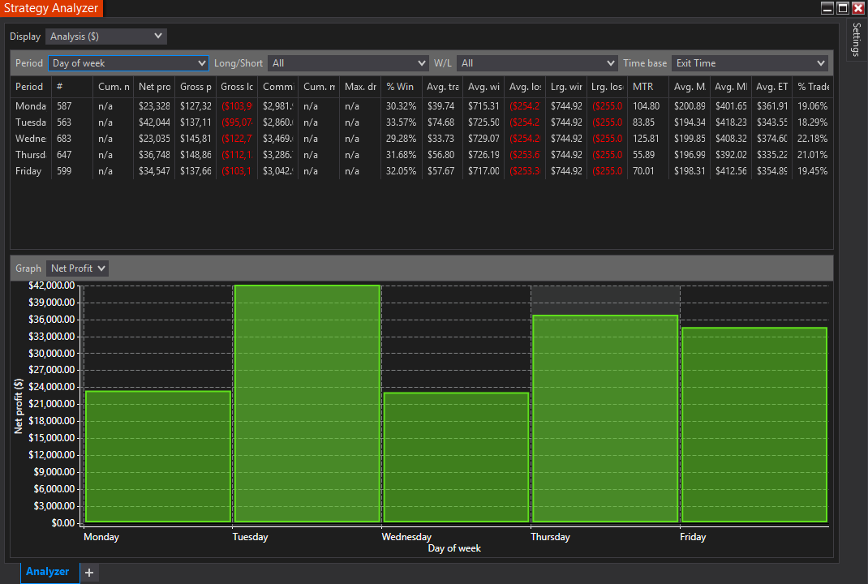This screenshot has width=868, height=584.
Task: Switch to the Analyzer tab
Action: [x=48, y=572]
